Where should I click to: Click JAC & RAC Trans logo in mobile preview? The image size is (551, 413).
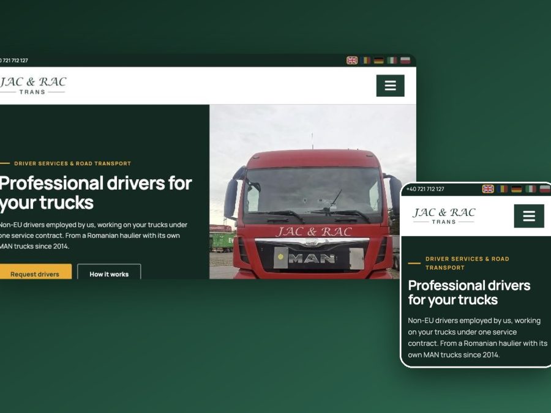coord(444,215)
